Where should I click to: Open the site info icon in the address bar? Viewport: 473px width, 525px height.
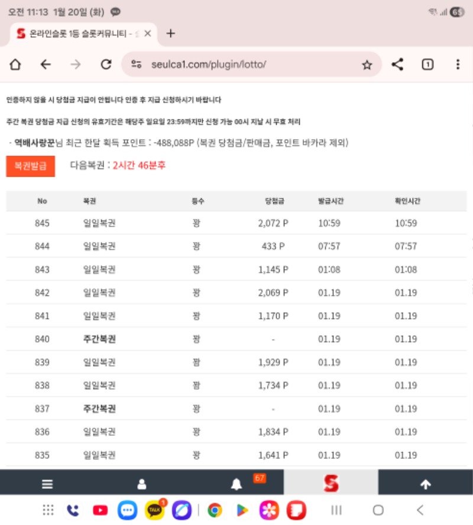point(137,65)
